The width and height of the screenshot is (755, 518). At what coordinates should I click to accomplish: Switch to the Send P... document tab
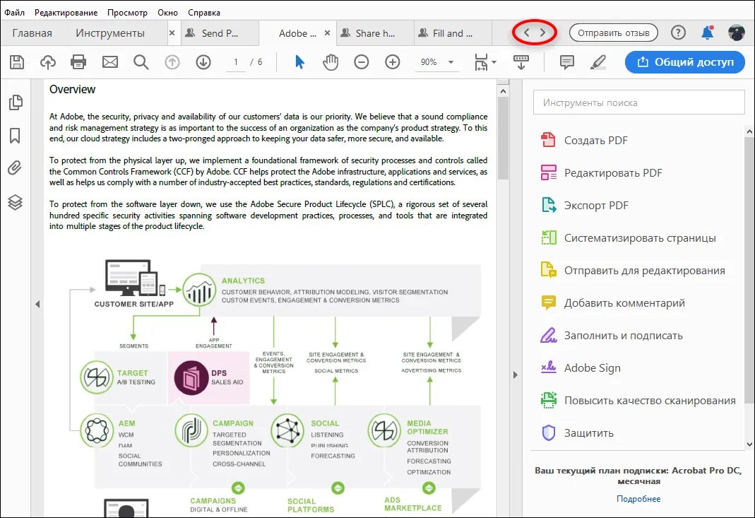[x=220, y=33]
